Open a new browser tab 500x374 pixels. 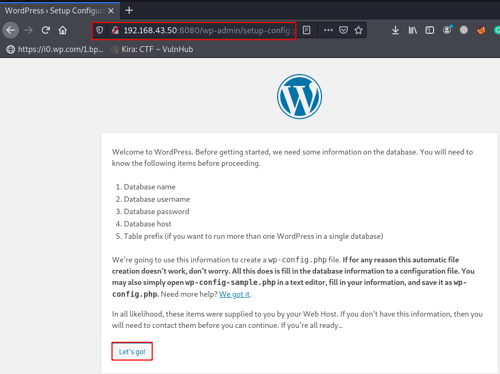[129, 11]
